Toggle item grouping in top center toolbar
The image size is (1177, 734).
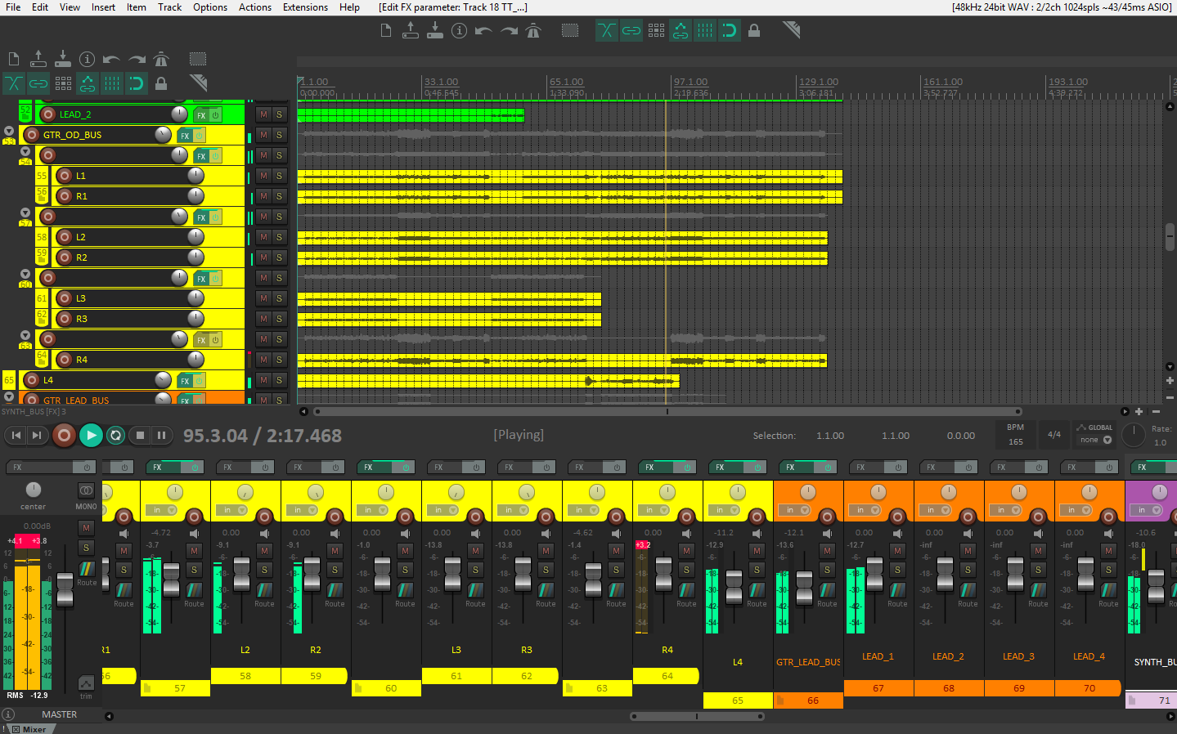click(631, 31)
